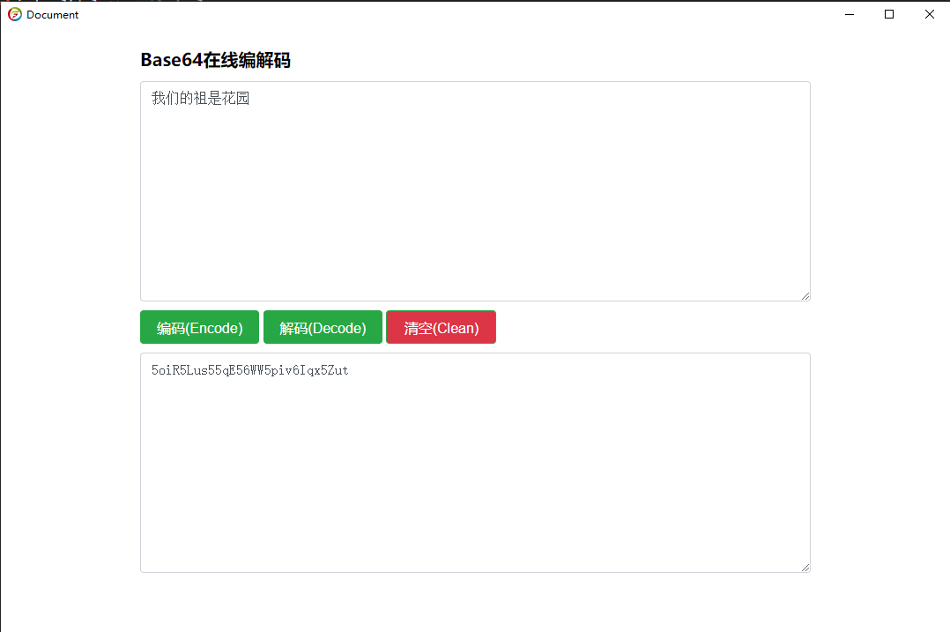Click the output textarea resize handle
The image size is (950, 632).
(x=805, y=567)
